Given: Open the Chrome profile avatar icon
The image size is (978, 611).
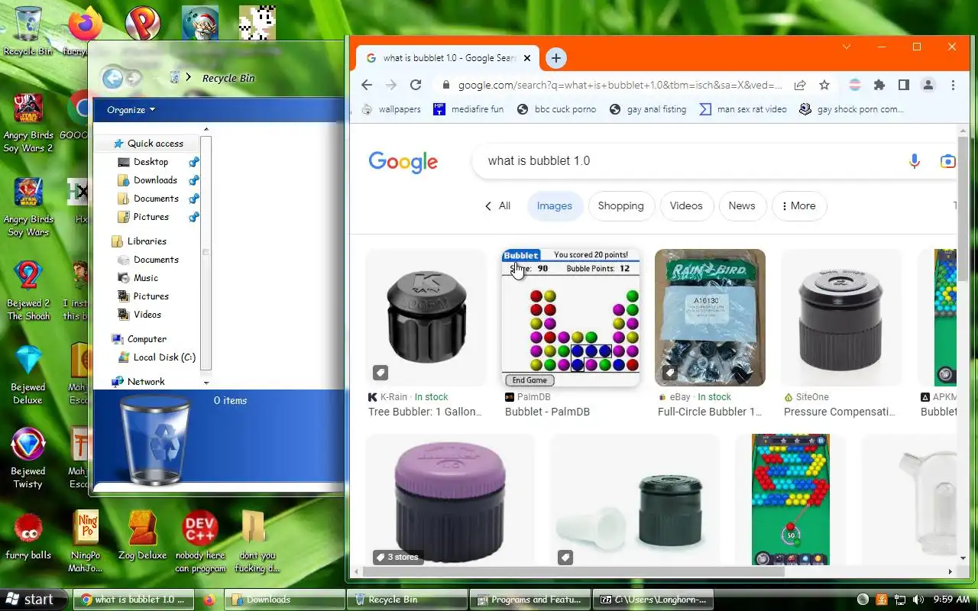Looking at the screenshot, I should 928,85.
